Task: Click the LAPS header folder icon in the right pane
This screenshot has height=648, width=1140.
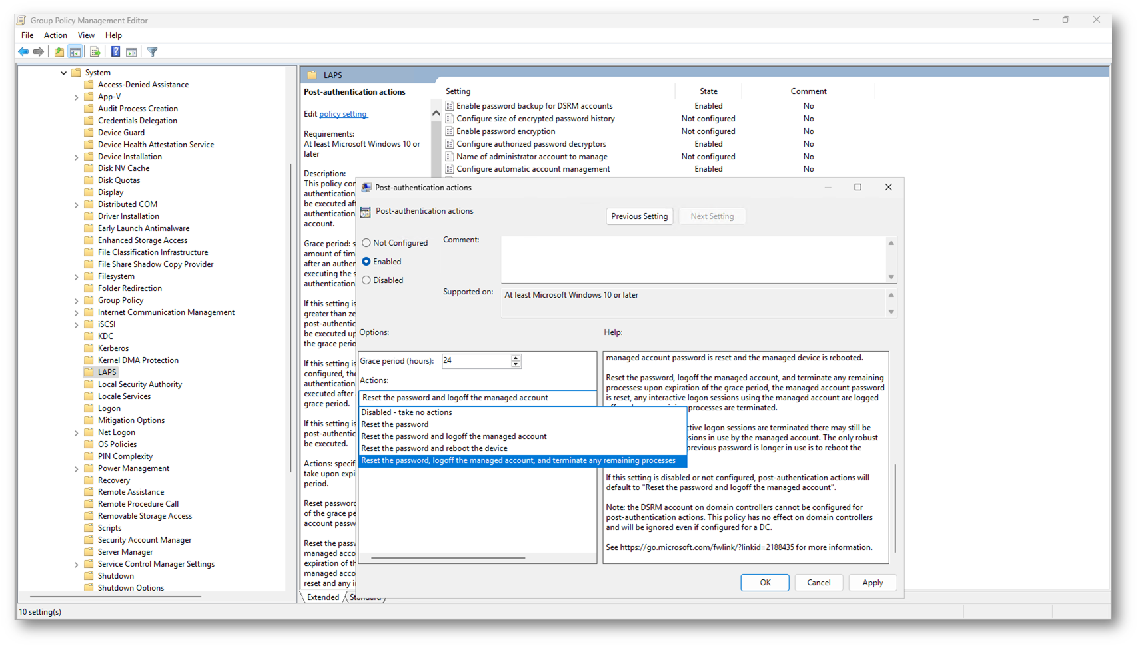Action: point(312,75)
